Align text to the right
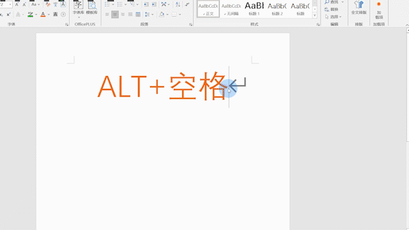Image resolution: width=409 pixels, height=230 pixels. [123, 14]
